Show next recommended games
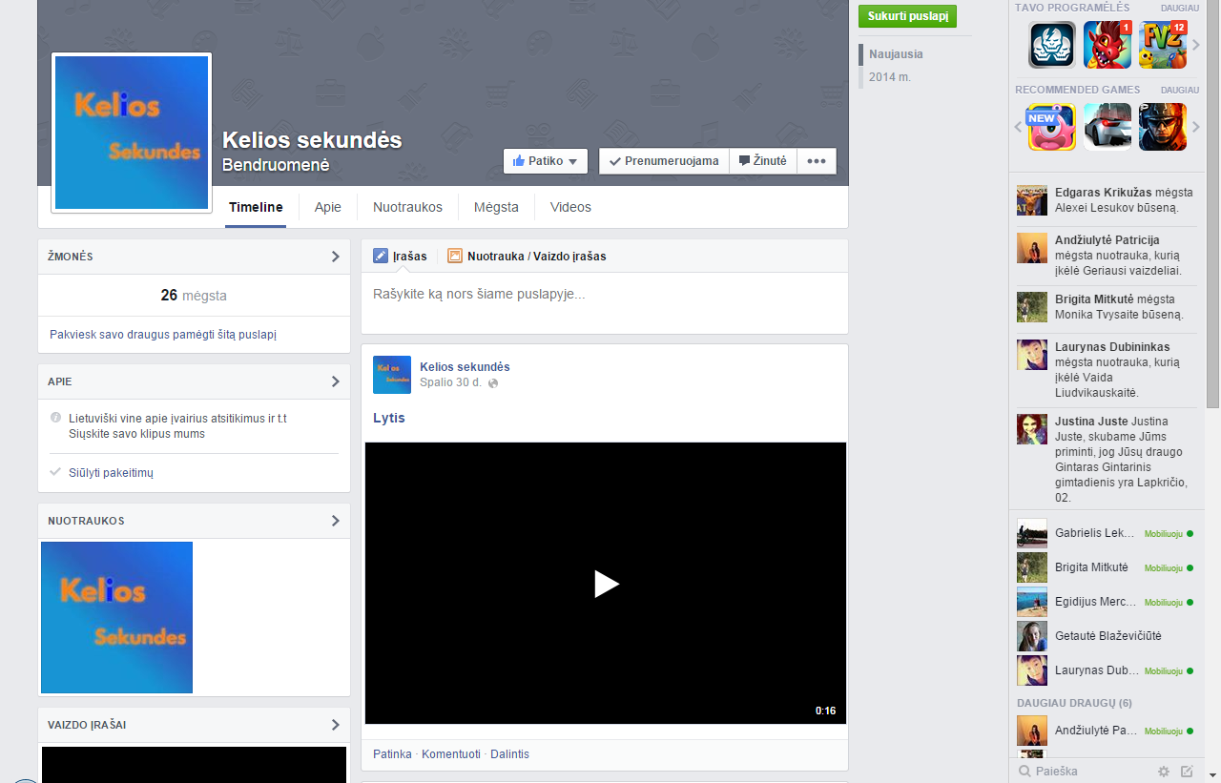The height and width of the screenshot is (783, 1221). coord(1195,127)
